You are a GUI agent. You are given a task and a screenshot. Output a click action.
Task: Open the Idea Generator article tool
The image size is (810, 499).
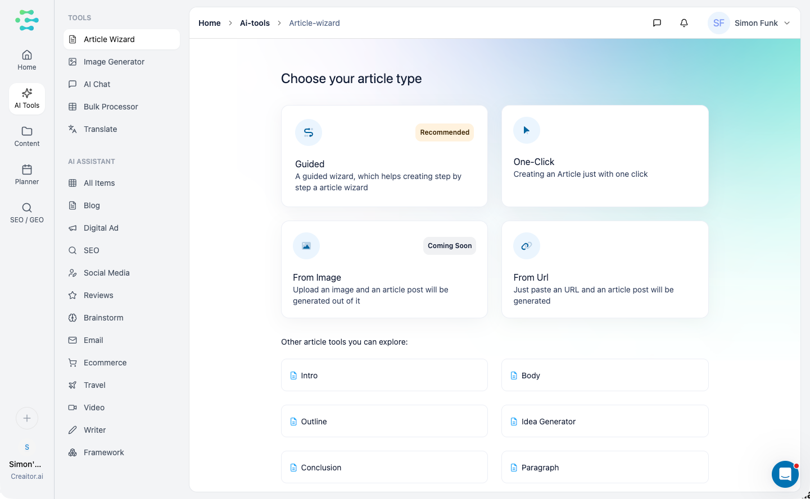tap(604, 422)
